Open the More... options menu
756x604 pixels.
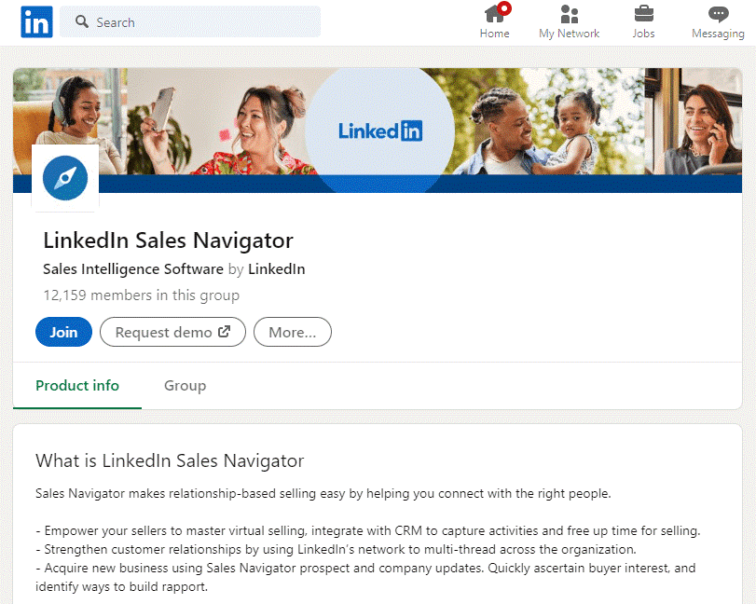tap(292, 332)
